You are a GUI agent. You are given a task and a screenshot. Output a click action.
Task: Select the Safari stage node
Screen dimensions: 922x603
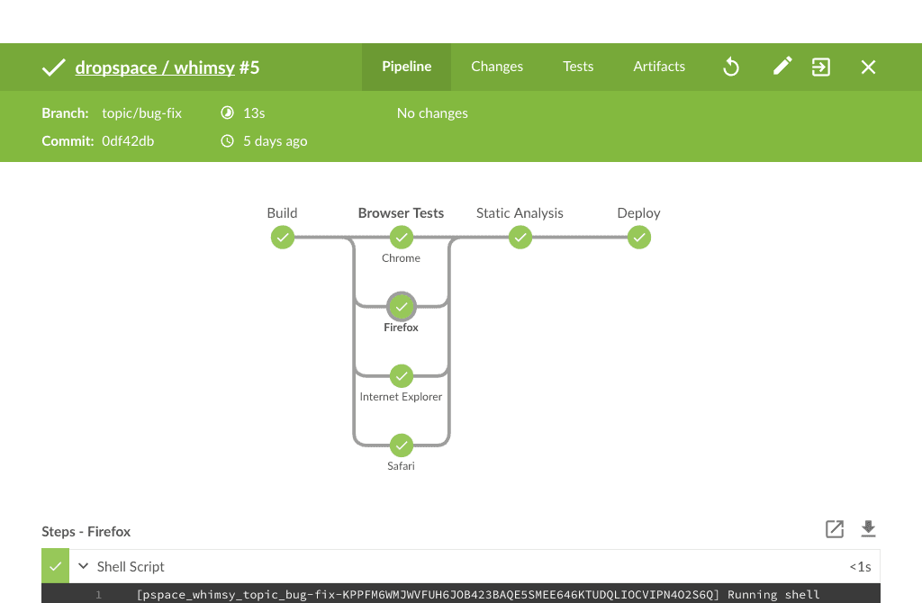click(x=402, y=445)
